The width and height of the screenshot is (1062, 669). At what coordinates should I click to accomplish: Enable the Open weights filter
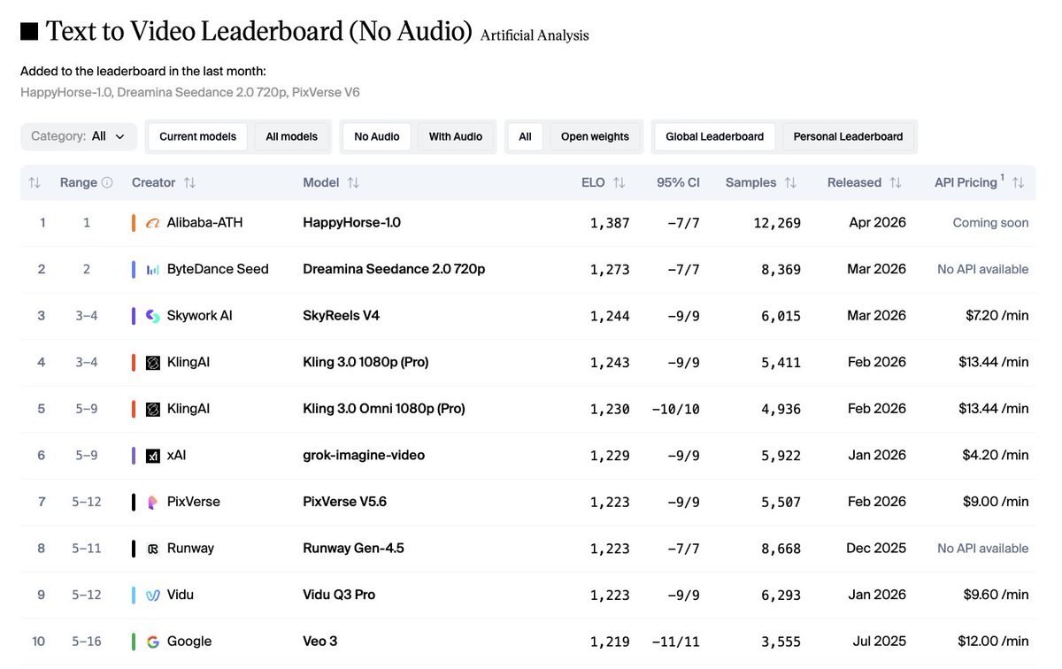point(595,136)
